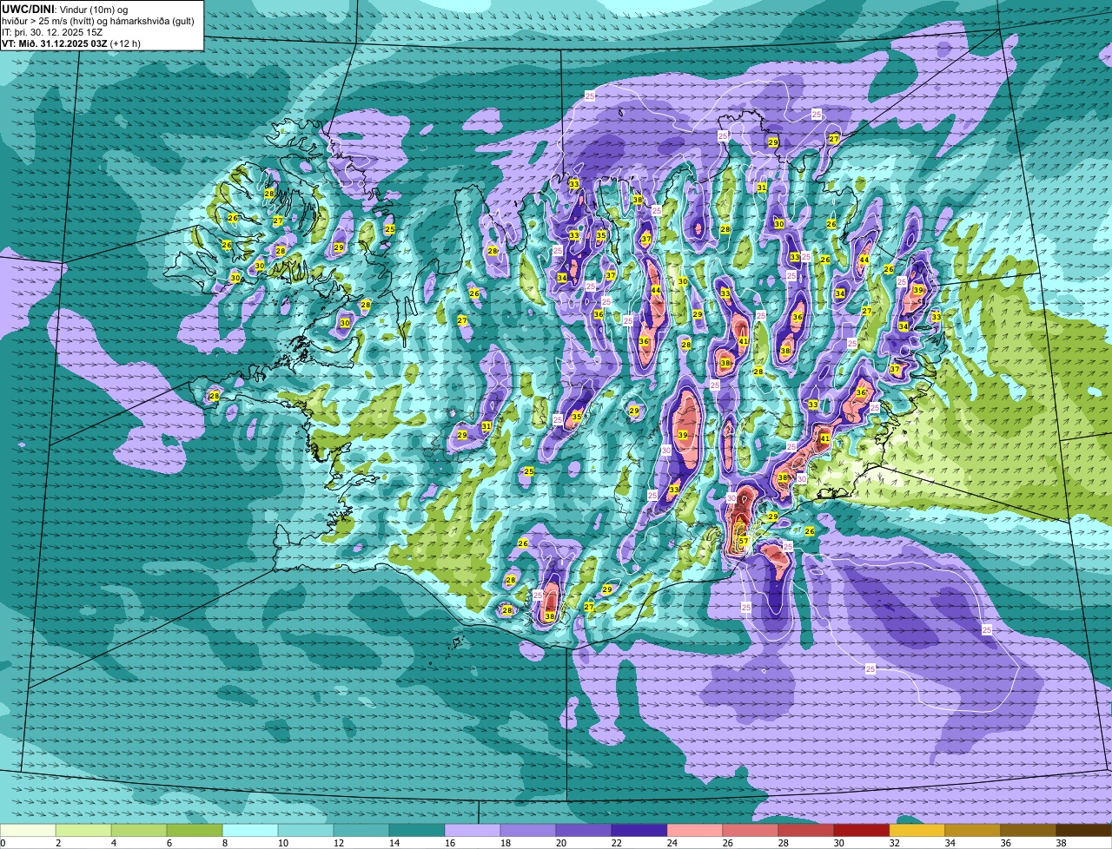Select the salmon swatch between 26 and 28

click(x=751, y=831)
